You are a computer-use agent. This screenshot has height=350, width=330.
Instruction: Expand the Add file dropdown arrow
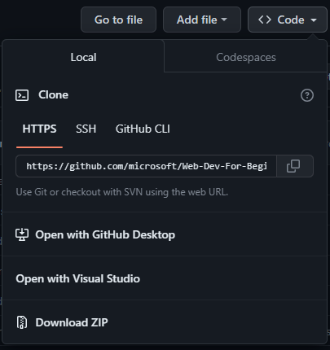tap(224, 20)
